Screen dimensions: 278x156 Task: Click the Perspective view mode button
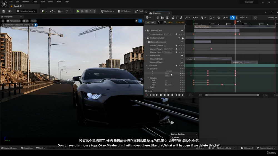13,21
